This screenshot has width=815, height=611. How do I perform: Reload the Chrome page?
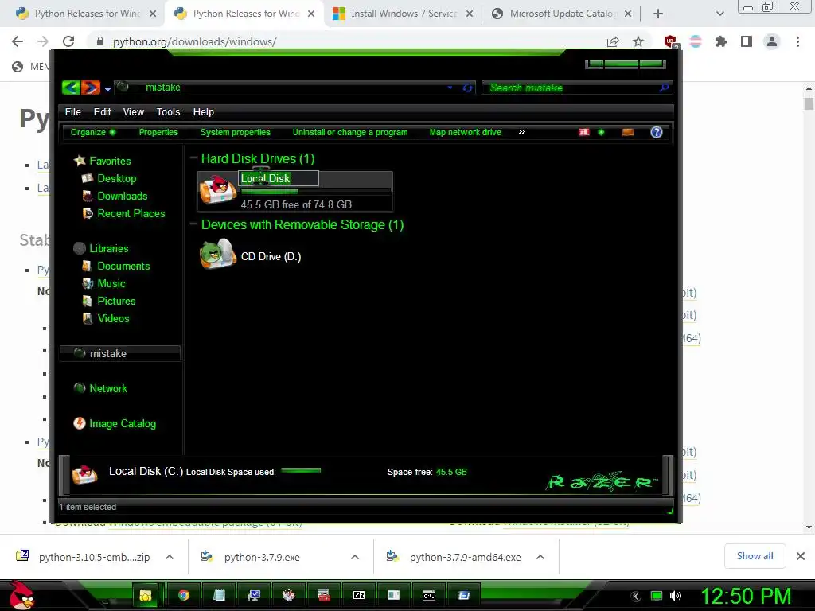(x=68, y=41)
